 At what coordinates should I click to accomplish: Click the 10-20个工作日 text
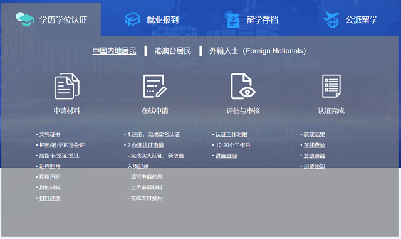point(232,145)
